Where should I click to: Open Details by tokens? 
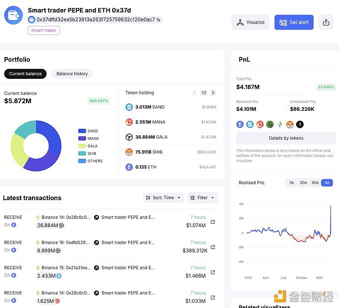tap(286, 138)
